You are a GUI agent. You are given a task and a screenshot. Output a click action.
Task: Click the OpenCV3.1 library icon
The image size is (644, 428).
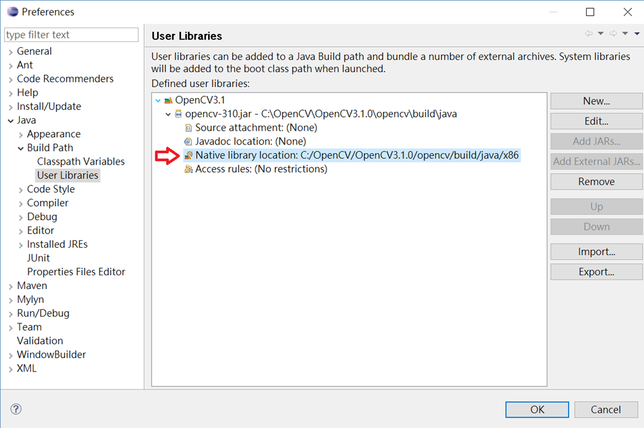(x=169, y=100)
